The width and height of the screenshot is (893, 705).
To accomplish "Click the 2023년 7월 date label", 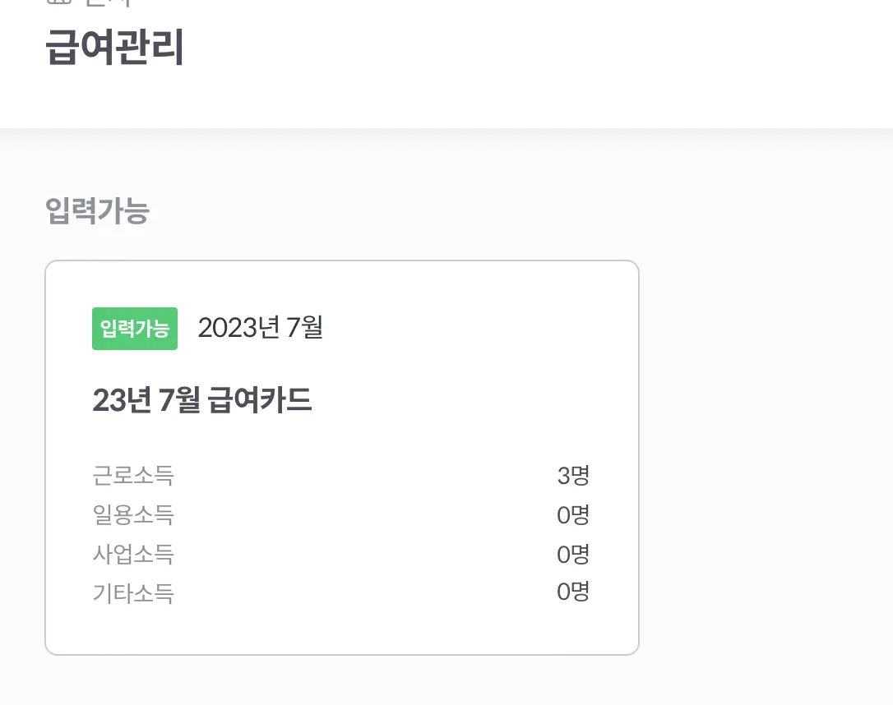I will coord(260,328).
